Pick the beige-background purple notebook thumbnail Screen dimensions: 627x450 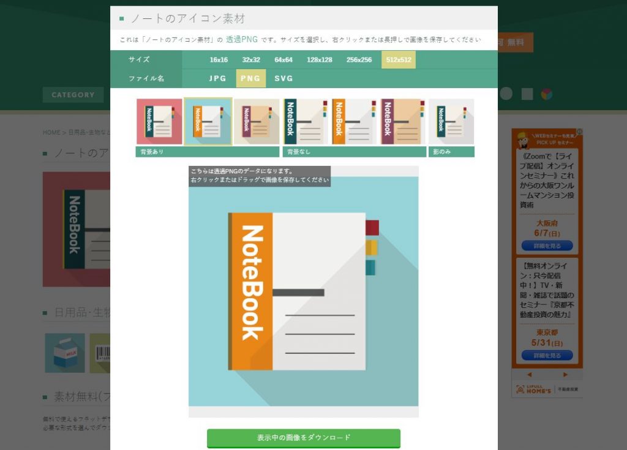(257, 121)
